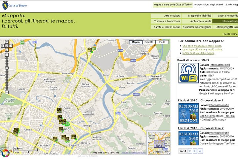Screen dimensions: 238x159
Task: Pan the map left with arrow control
Action: [x=3, y=46]
